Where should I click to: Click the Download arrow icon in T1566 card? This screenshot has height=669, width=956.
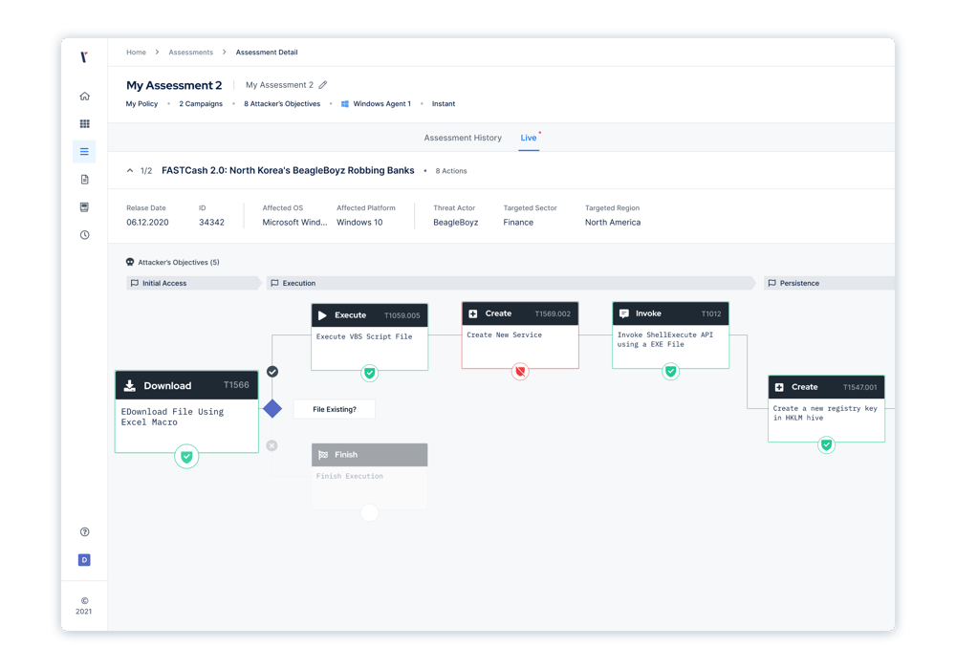click(x=130, y=386)
